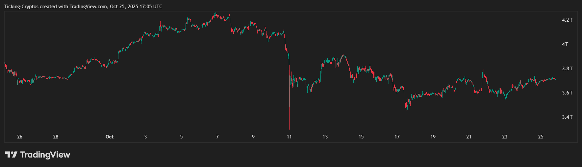The height and width of the screenshot is (167, 582).
Task: Click the TradingView logo icon
Action: pyautogui.click(x=11, y=155)
